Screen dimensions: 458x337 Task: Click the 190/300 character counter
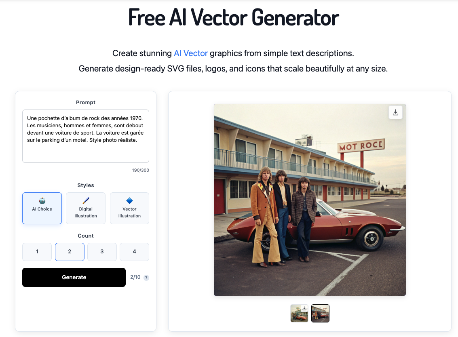click(141, 170)
